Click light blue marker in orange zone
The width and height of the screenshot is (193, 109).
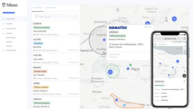[124, 105]
